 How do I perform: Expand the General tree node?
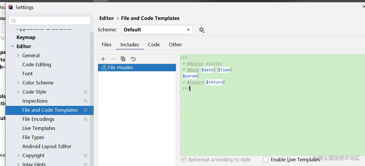point(18,55)
